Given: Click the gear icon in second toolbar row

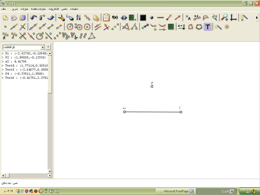Looking at the screenshot, I should pyautogui.click(x=227, y=26).
